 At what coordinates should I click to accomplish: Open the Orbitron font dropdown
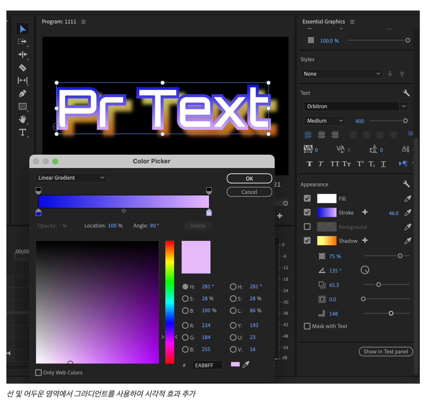coord(356,106)
